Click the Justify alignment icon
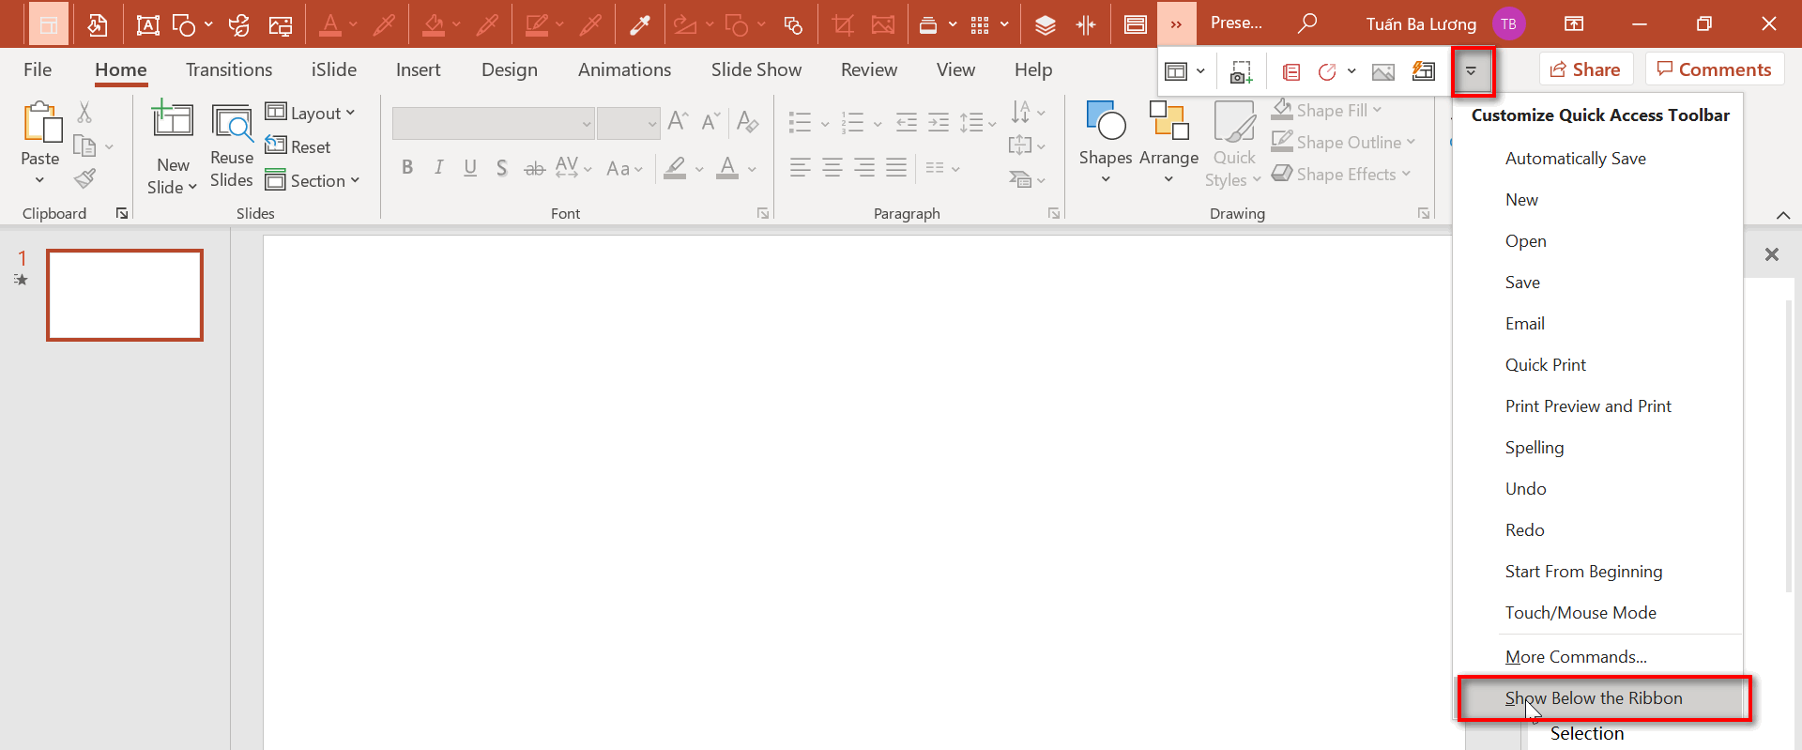This screenshot has width=1802, height=750. point(896,168)
